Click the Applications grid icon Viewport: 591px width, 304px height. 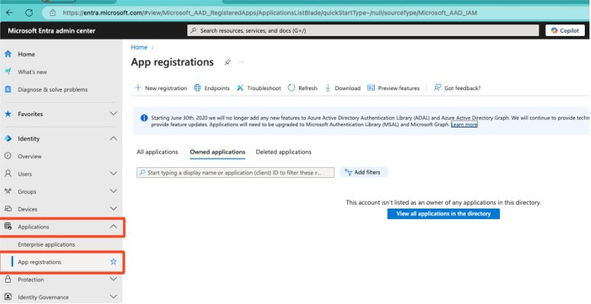pyautogui.click(x=8, y=226)
